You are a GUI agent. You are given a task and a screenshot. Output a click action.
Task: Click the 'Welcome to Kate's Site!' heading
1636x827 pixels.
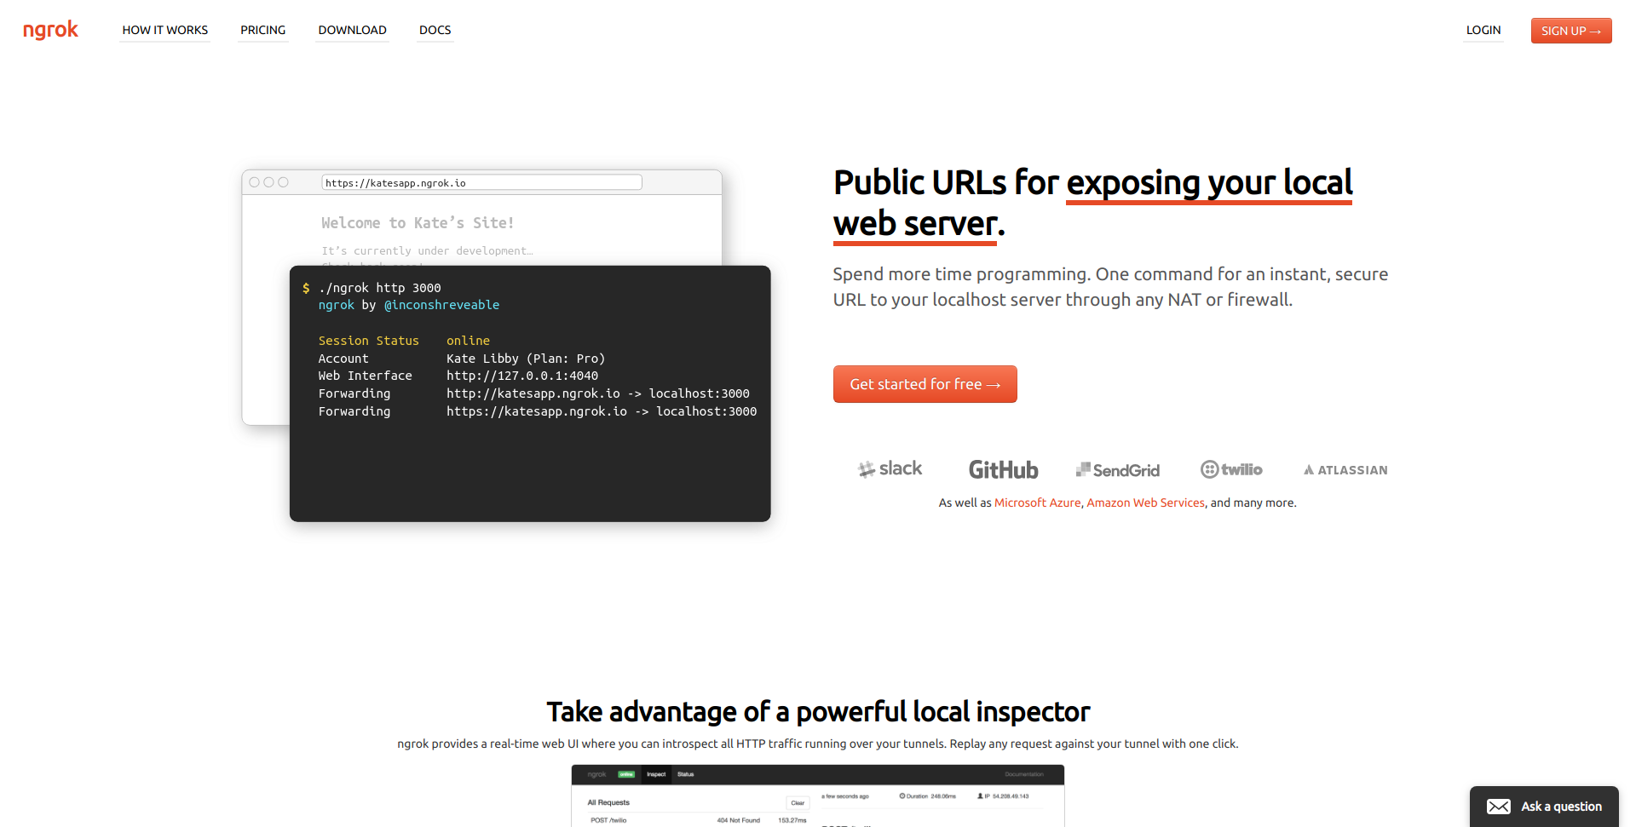click(x=418, y=223)
